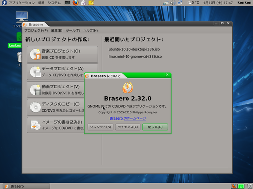Screen dimensions: 253x189
Task: Click the Fedora logo in top panel
Action: click(4, 3)
